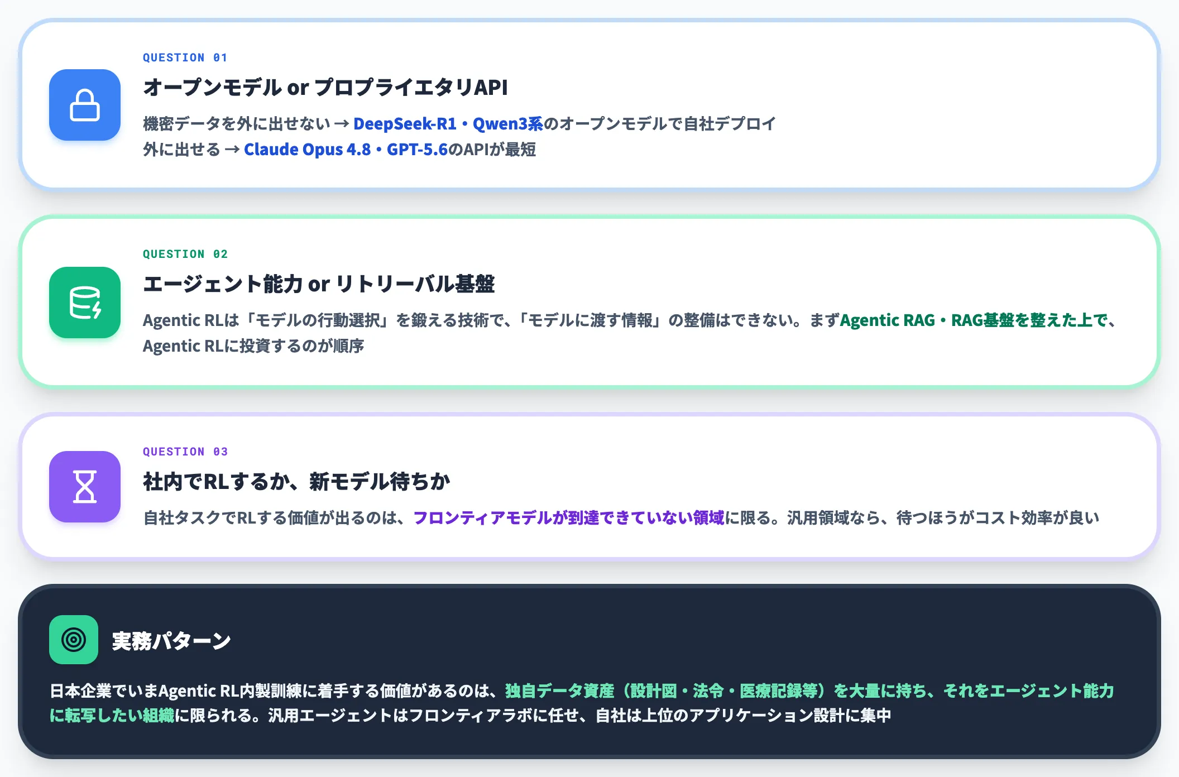Click the green database icon in Question 02
Image resolution: width=1179 pixels, height=777 pixels.
tap(85, 303)
